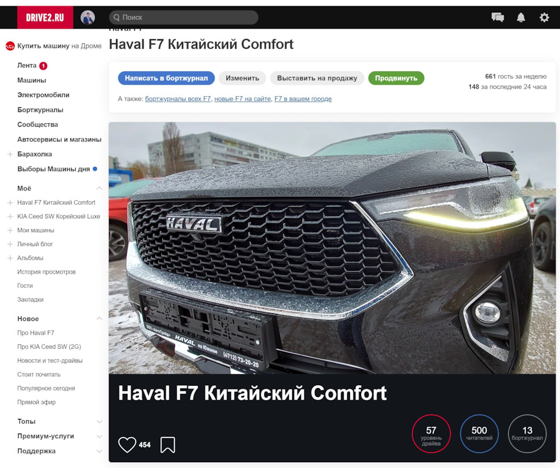
Task: Open История просмотров in sidebar
Action: pyautogui.click(x=47, y=272)
